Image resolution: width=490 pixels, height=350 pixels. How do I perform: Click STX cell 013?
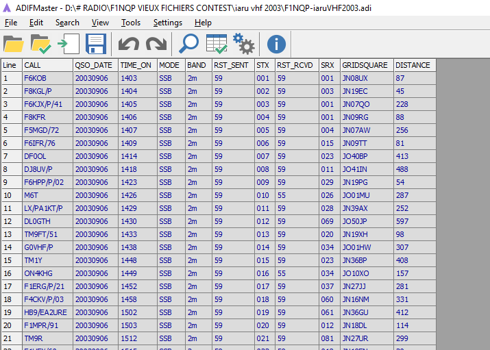pos(265,234)
